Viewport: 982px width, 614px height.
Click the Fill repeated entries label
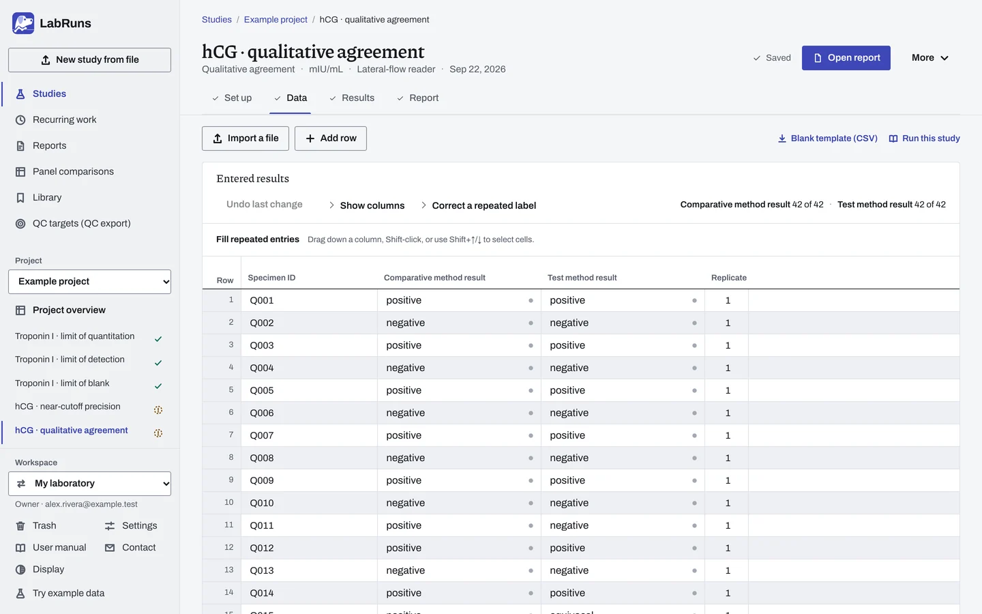[258, 239]
